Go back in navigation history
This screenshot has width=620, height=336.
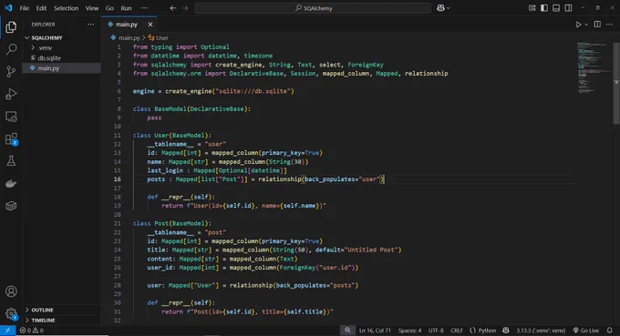(x=173, y=8)
